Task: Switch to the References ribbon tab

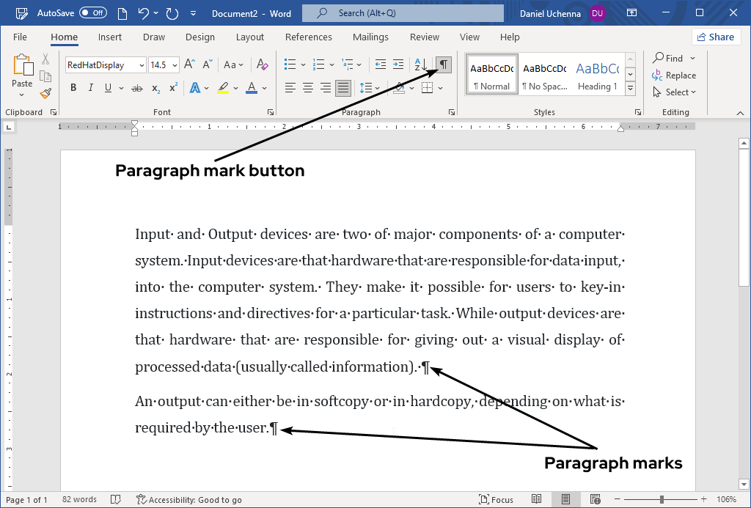Action: pyautogui.click(x=309, y=37)
